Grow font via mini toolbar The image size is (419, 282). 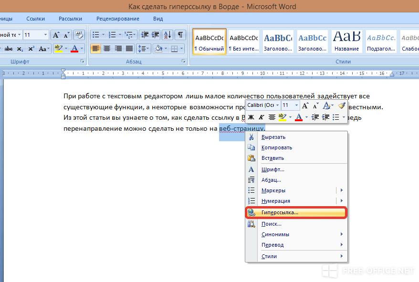click(x=305, y=105)
